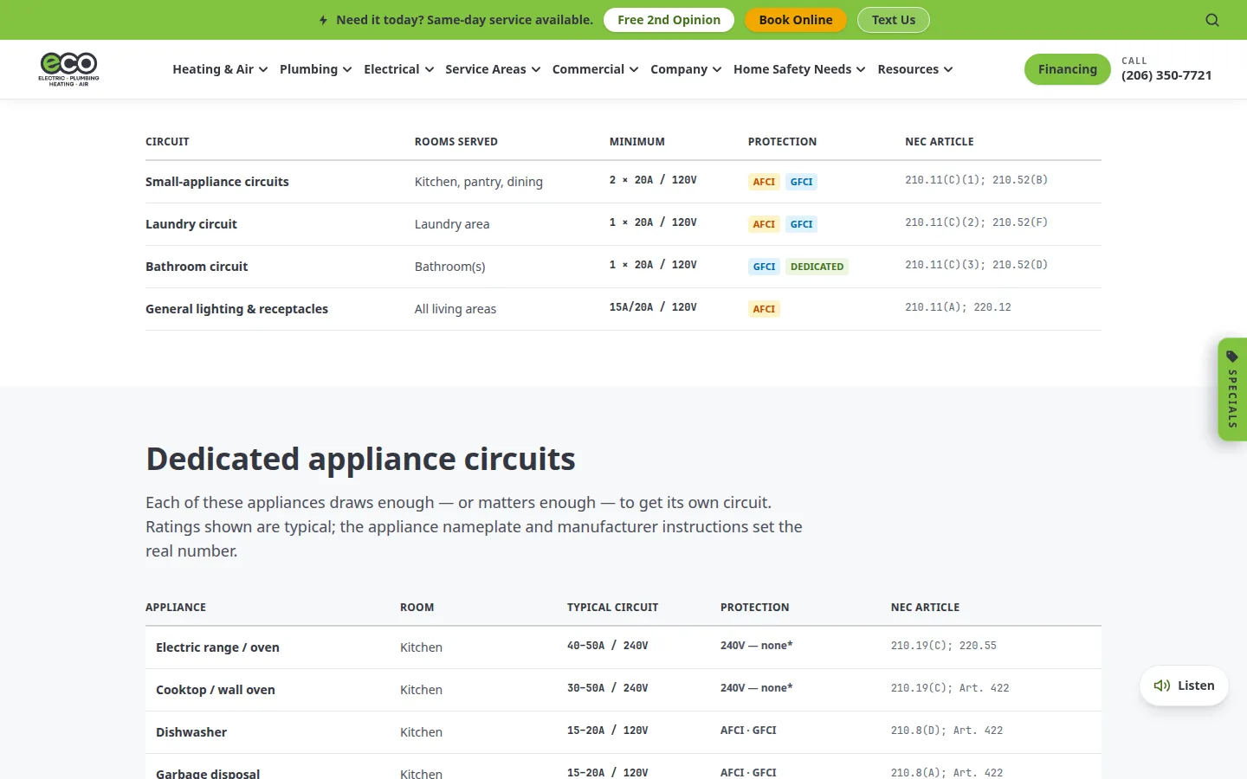Click 'AFCI · GFCI' protection in Dishwasher row
Viewport: 1247px width, 779px height.
[748, 731]
